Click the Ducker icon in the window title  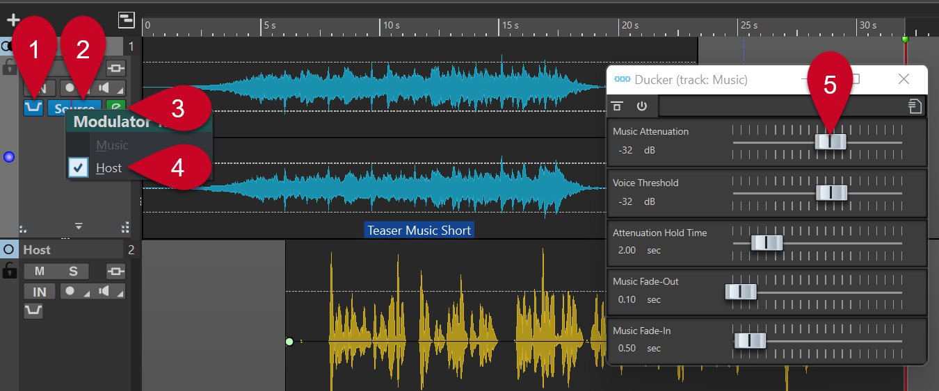click(623, 80)
